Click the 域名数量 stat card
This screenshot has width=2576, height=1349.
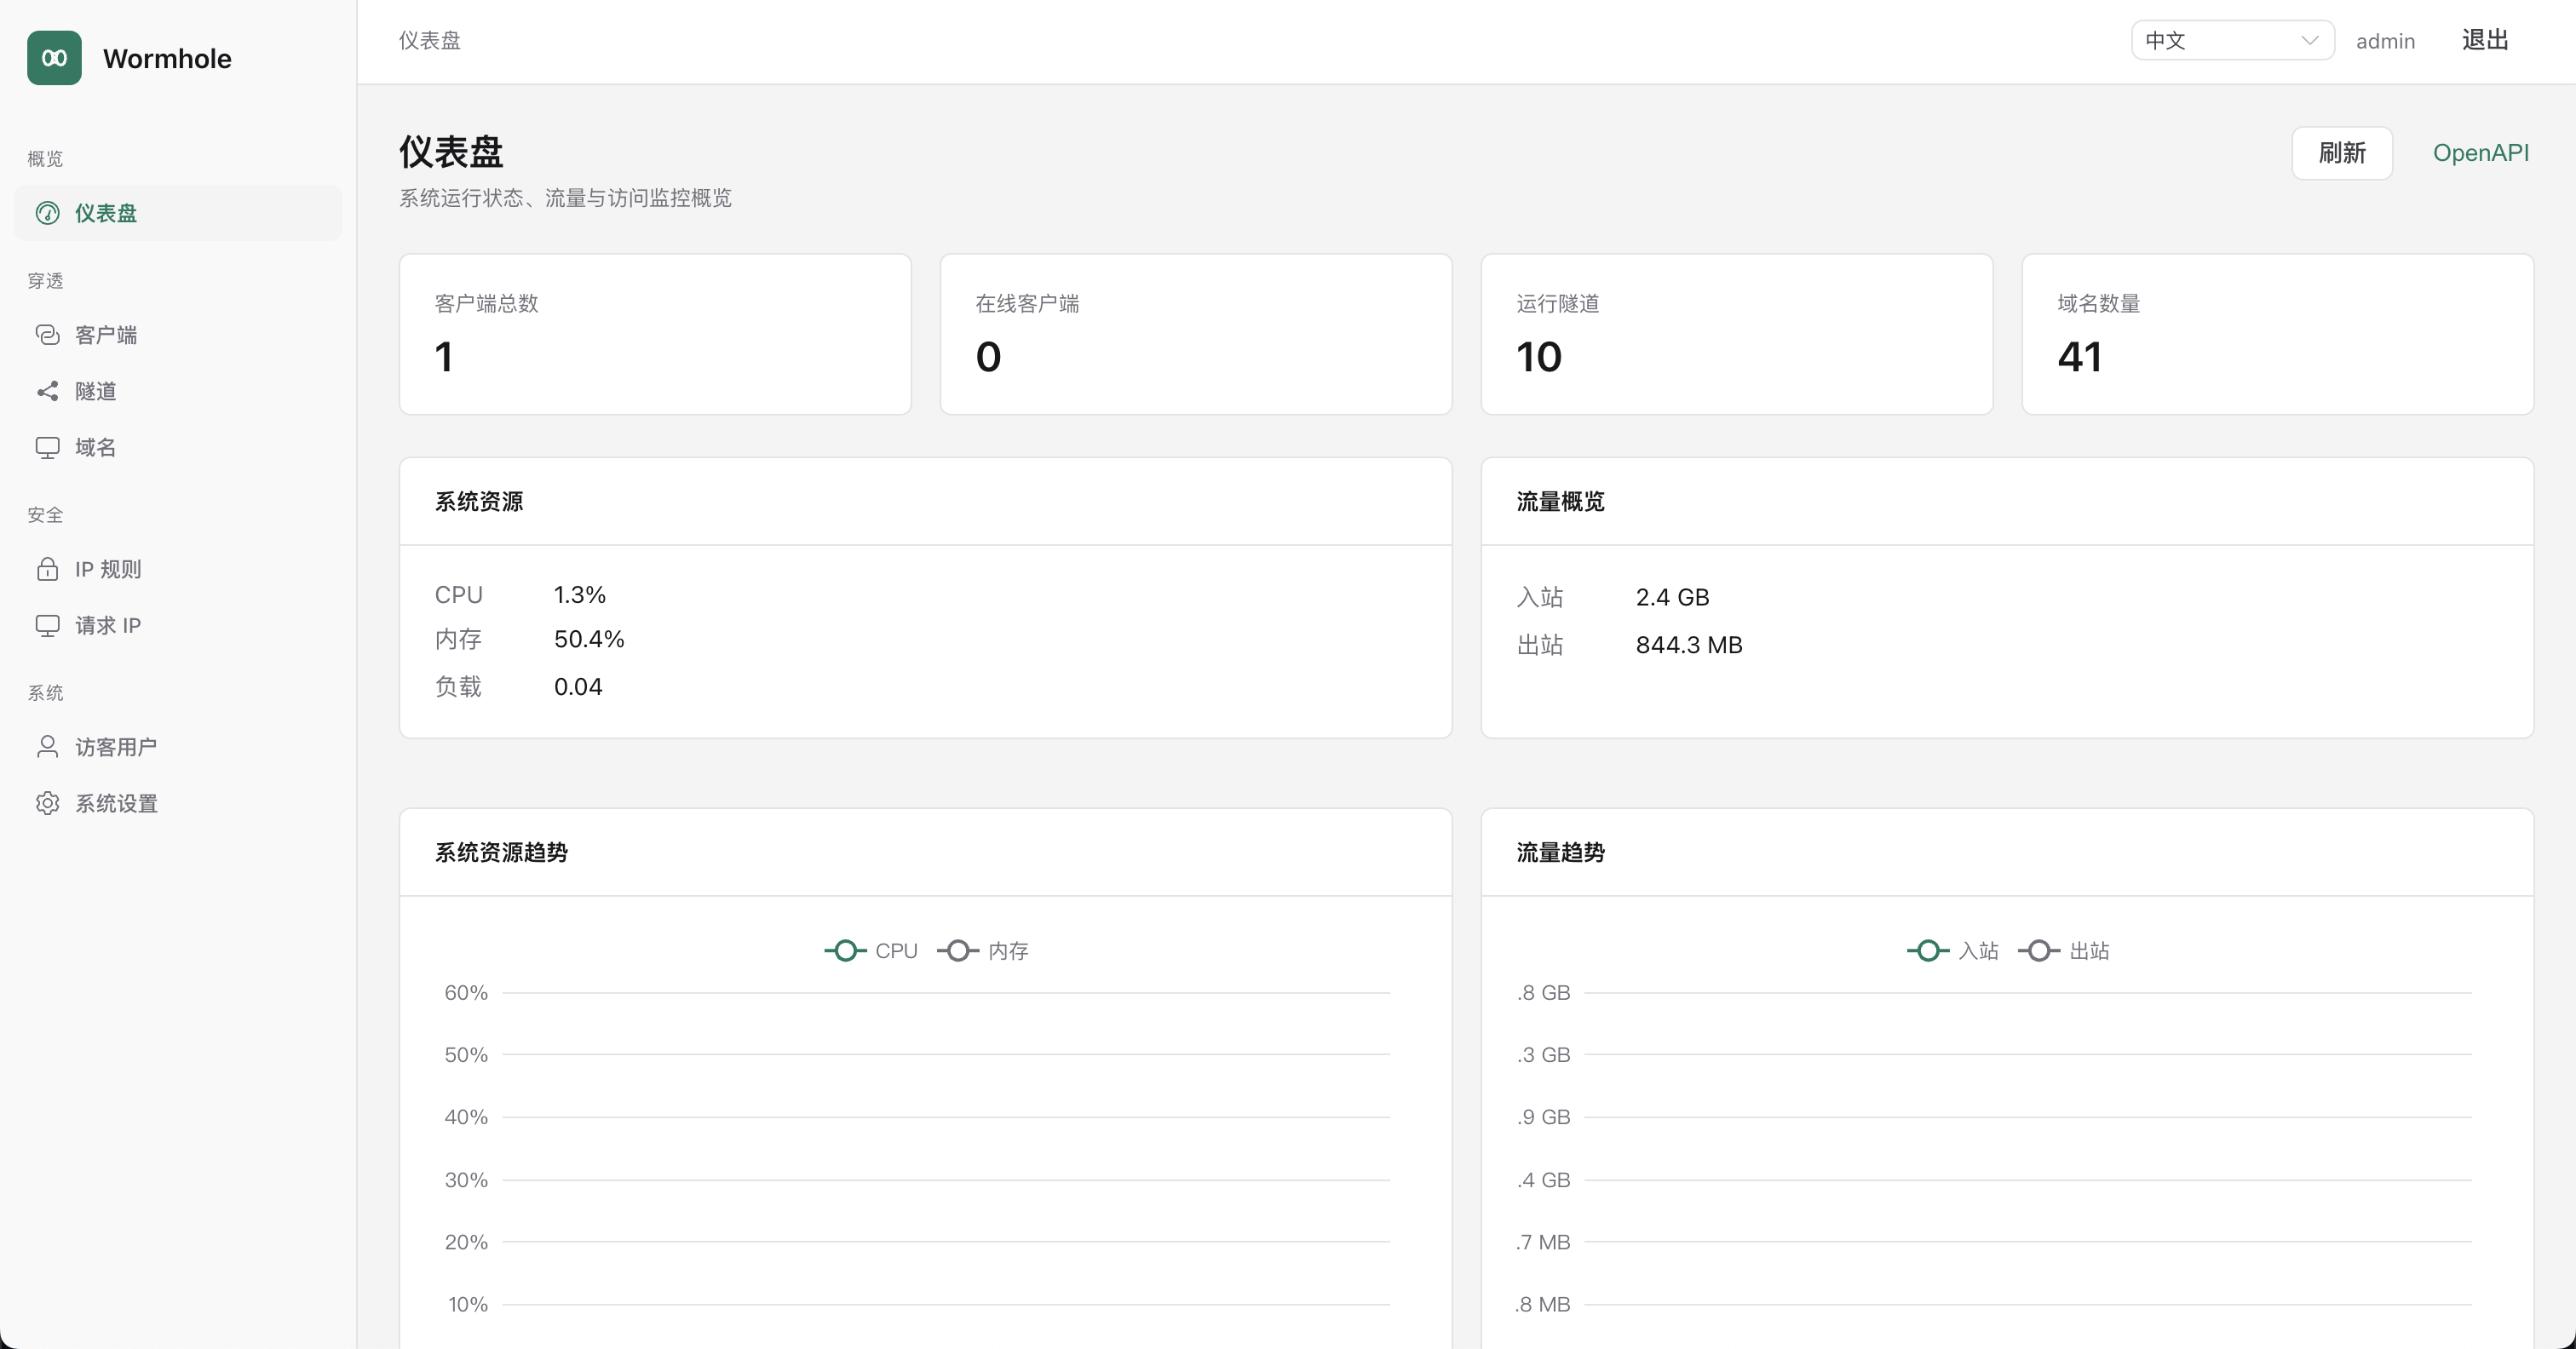[2278, 334]
